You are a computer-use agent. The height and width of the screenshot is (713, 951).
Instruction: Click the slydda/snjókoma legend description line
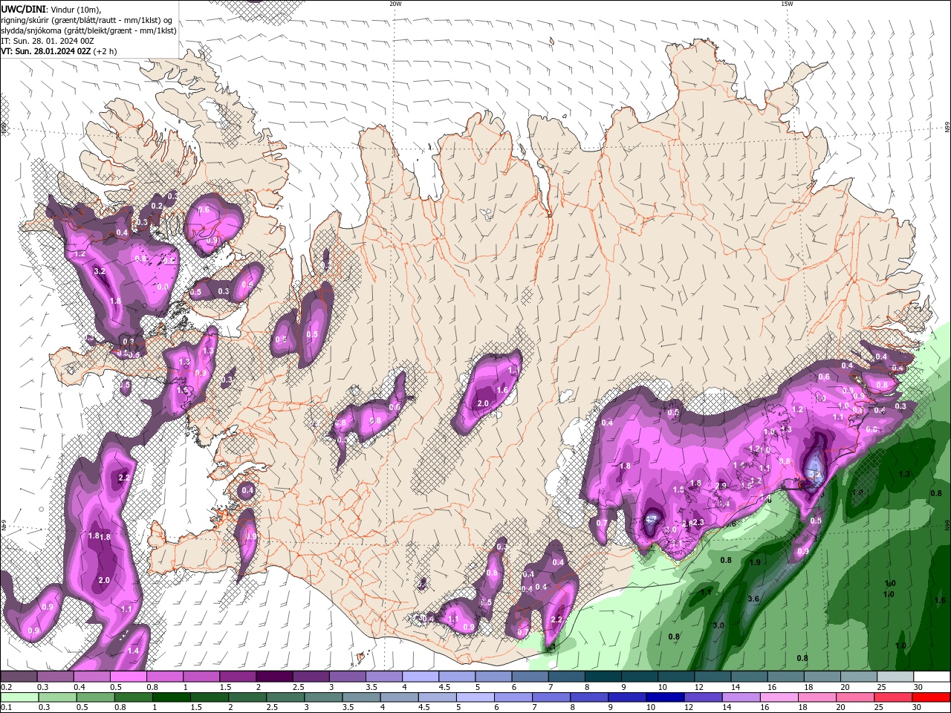point(89,30)
